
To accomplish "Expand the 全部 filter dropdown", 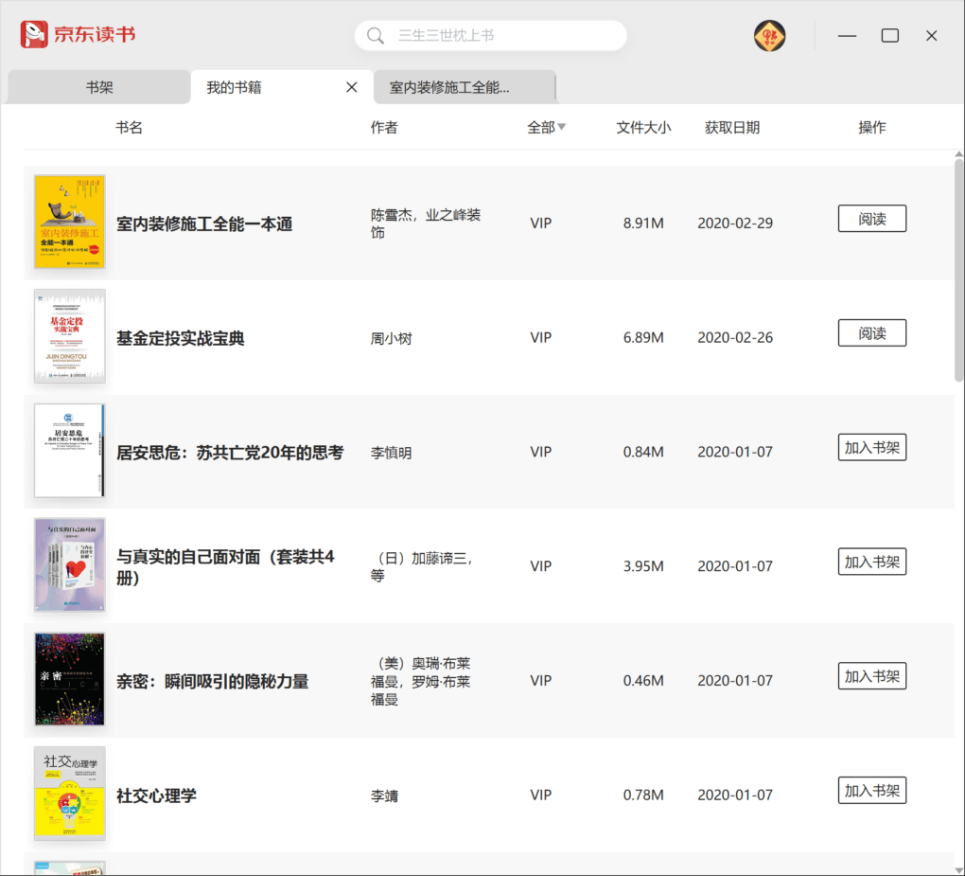I will click(x=547, y=128).
